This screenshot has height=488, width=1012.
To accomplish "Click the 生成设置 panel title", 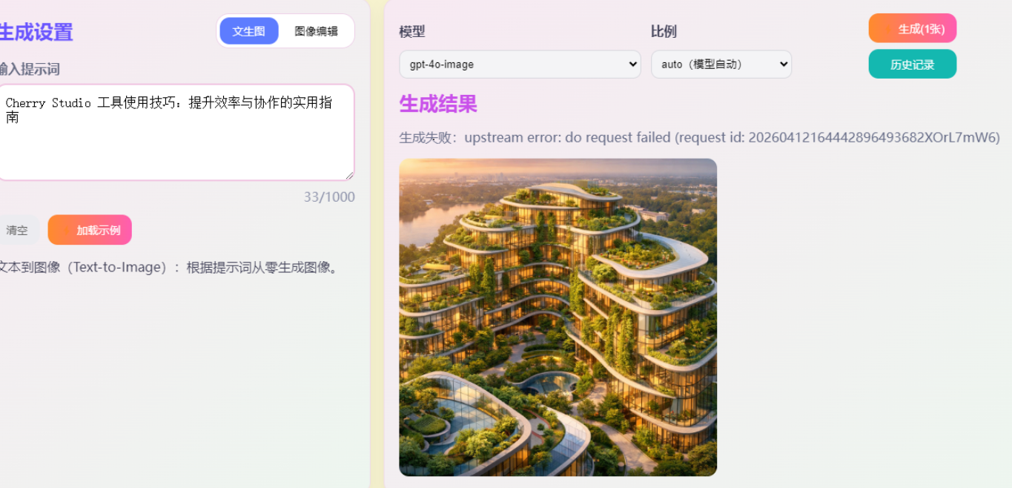I will pos(36,32).
